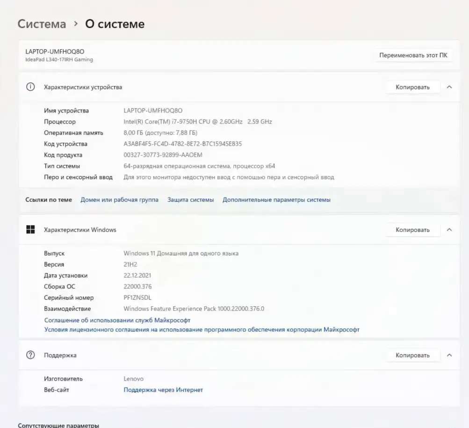469x428 pixels.
Task: Click the info icon beside Характеристики устройства
Action: click(x=30, y=87)
